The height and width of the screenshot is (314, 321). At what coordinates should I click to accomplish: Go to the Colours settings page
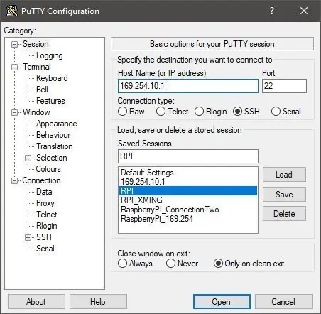[48, 169]
